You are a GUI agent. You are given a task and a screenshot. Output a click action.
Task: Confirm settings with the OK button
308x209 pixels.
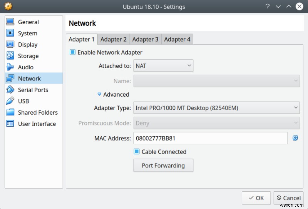click(x=256, y=198)
